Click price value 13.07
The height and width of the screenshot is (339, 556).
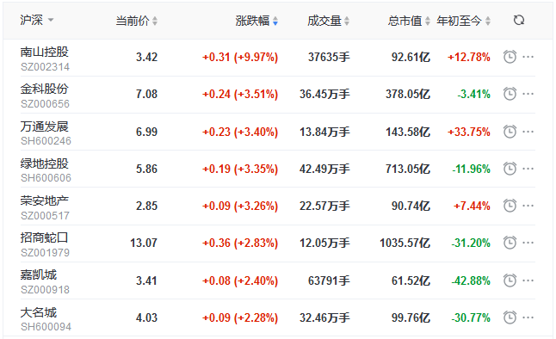click(144, 243)
